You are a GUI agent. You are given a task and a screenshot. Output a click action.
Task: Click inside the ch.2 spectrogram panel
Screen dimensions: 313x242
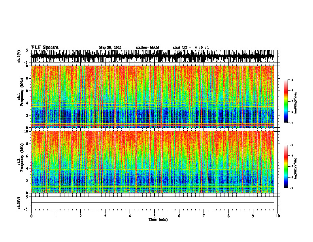point(152,162)
